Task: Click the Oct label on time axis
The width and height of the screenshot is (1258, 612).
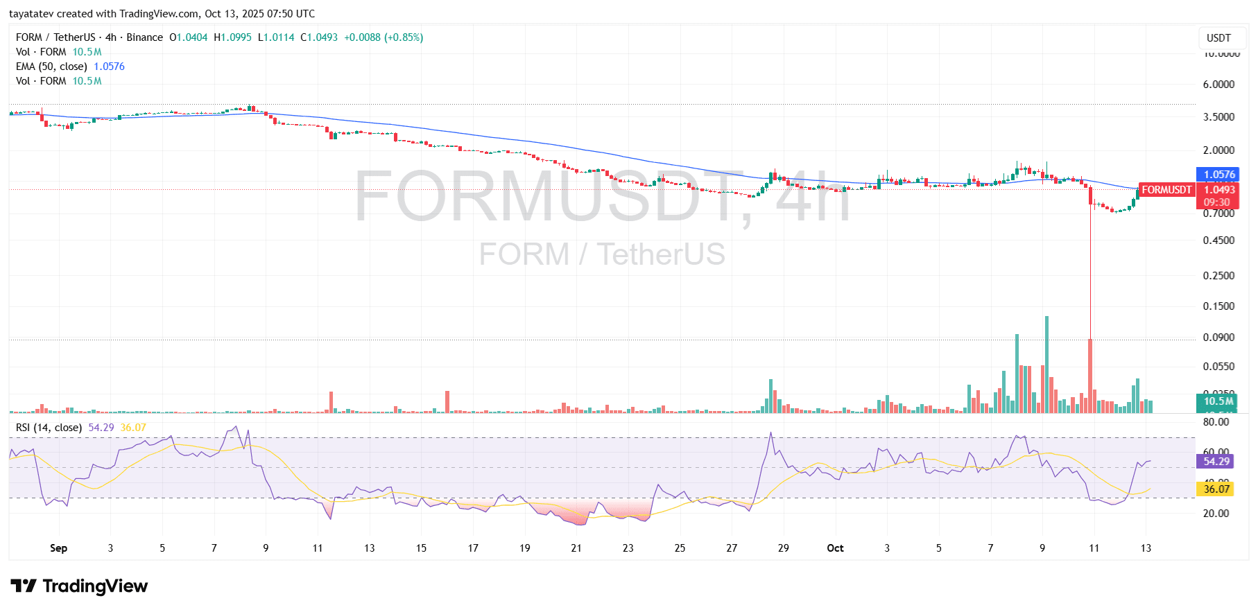Action: [x=835, y=548]
